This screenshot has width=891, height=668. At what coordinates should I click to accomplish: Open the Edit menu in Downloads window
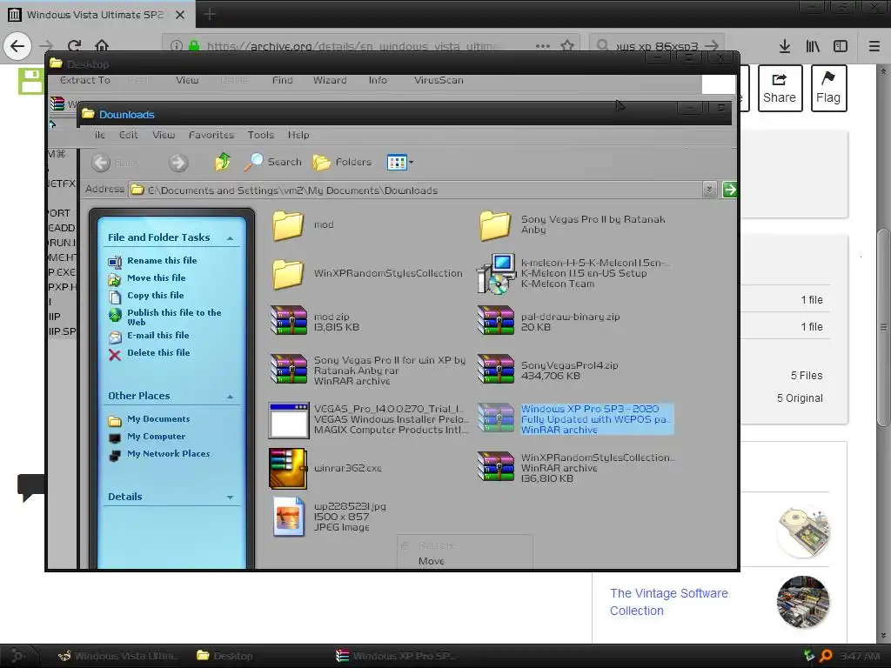(x=129, y=135)
